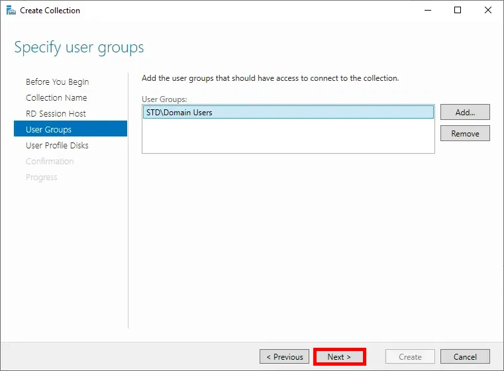
Task: Minimize the Create Collection window
Action: tap(426, 11)
